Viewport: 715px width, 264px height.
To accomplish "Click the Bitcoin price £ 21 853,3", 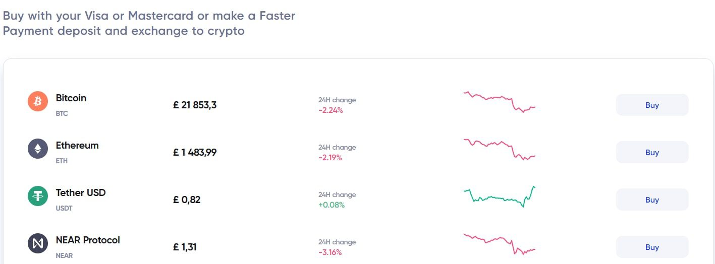I will coord(195,105).
